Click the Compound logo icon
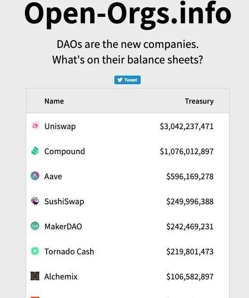 point(35,151)
